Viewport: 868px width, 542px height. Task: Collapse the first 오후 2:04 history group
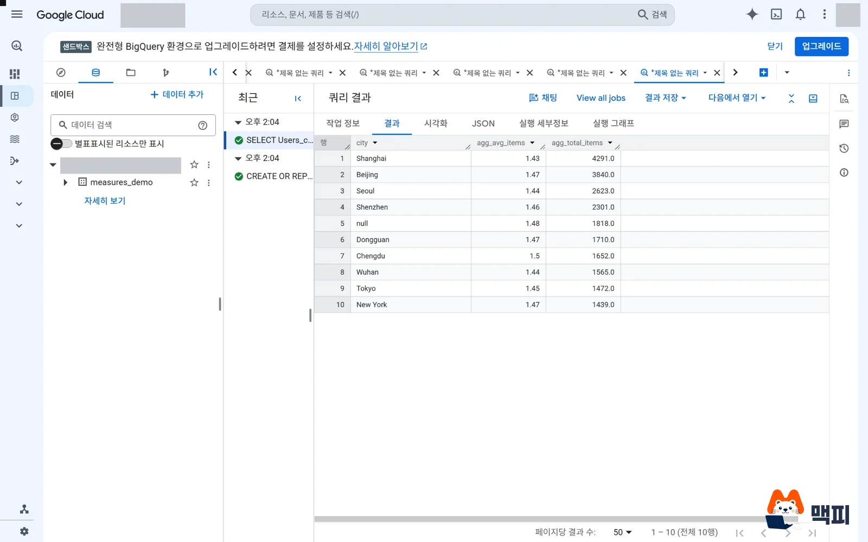[238, 122]
